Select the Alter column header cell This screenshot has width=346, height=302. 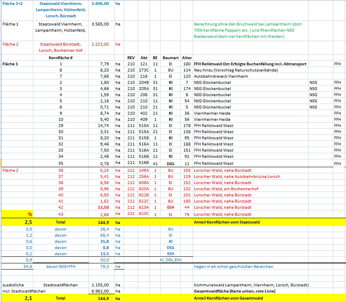coord(187,58)
